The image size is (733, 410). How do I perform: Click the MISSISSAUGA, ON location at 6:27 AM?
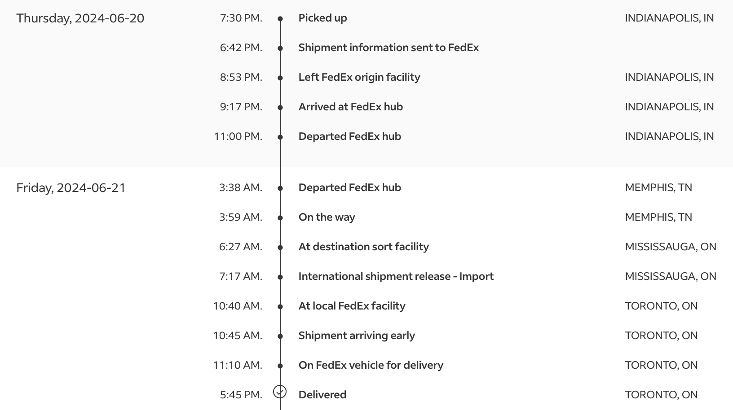click(x=671, y=247)
